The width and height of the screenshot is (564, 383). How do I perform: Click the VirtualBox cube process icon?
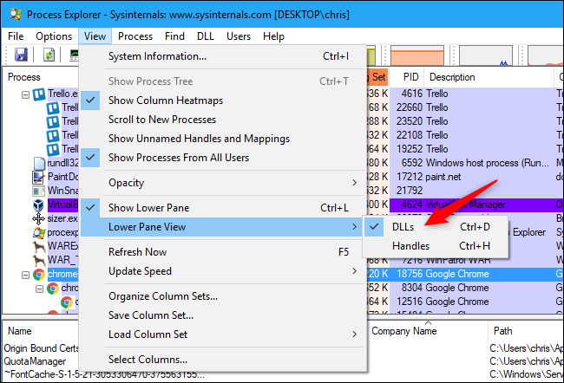point(38,204)
